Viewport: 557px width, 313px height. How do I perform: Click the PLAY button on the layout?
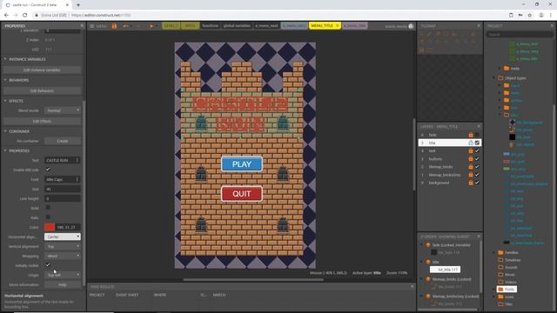point(242,164)
